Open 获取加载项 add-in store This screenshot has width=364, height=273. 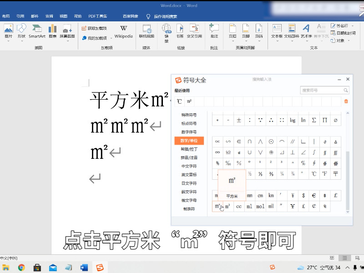pyautogui.click(x=94, y=28)
